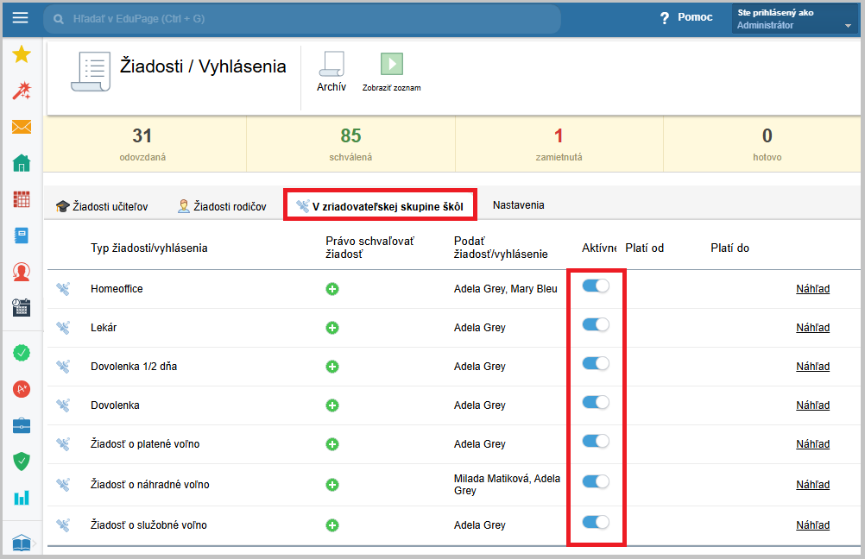This screenshot has height=559, width=865.
Task: Open the blue notebook sidebar icon
Action: 22,236
